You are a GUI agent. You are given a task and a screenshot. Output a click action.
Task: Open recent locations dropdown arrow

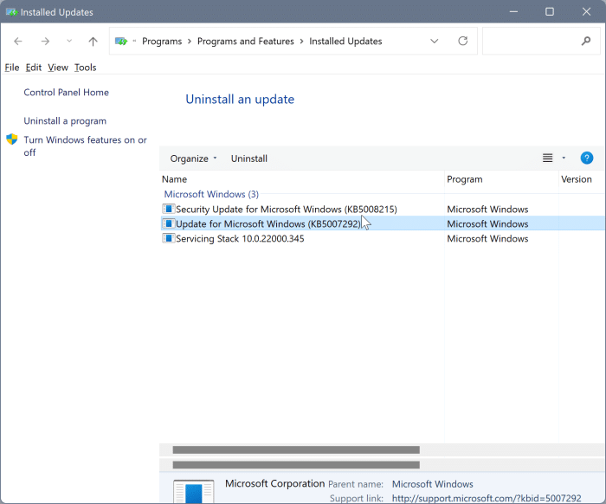(69, 41)
